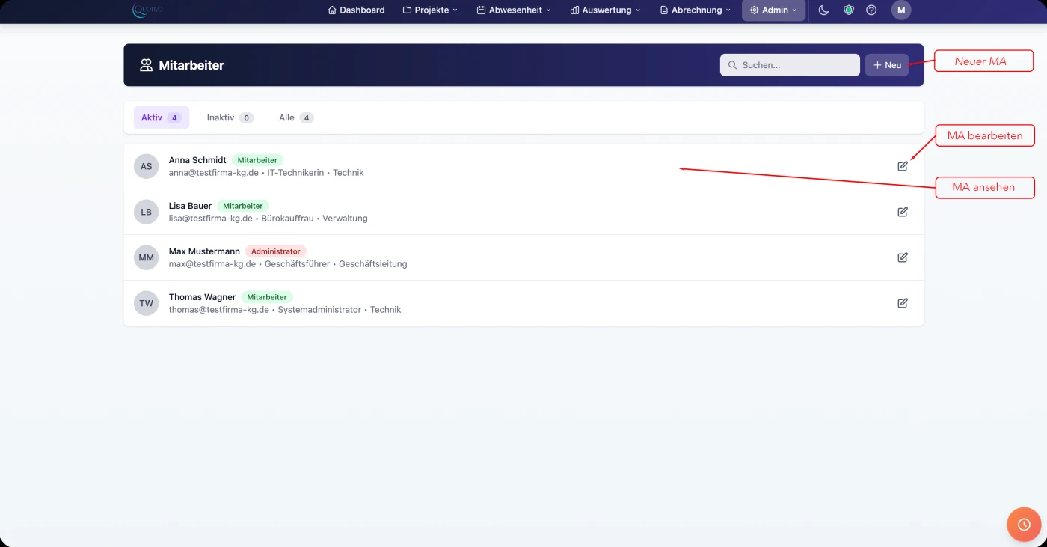The height and width of the screenshot is (547, 1047).
Task: Expand the Abrechnung dropdown menu
Action: [696, 10]
